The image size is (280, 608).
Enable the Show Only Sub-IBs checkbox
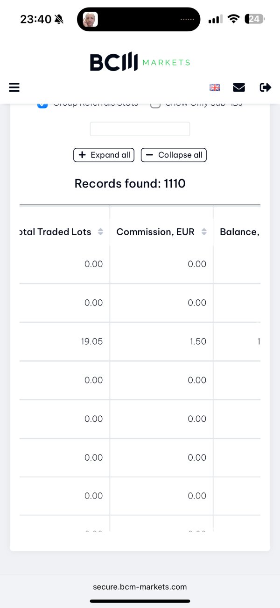tap(155, 104)
